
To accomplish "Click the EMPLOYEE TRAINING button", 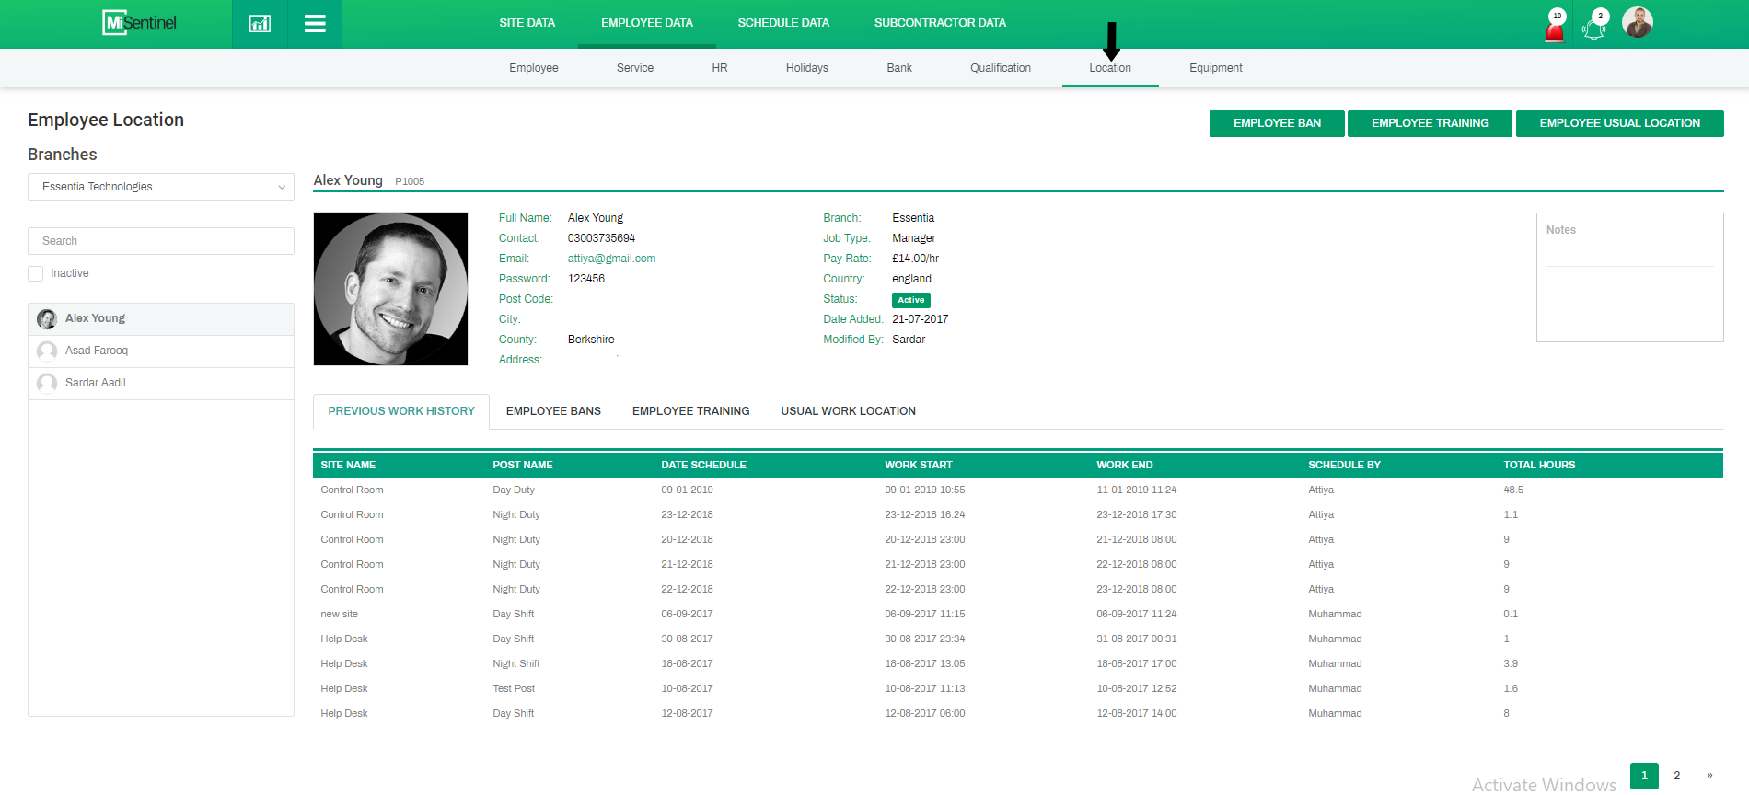I will point(1430,123).
